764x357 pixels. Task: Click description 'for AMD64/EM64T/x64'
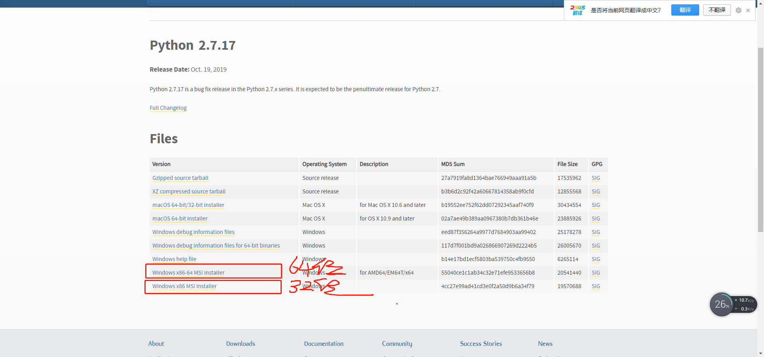(x=386, y=273)
